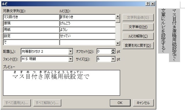Click the 文字列全体(G) button
The width and height of the screenshot is (185, 110).
138,18
